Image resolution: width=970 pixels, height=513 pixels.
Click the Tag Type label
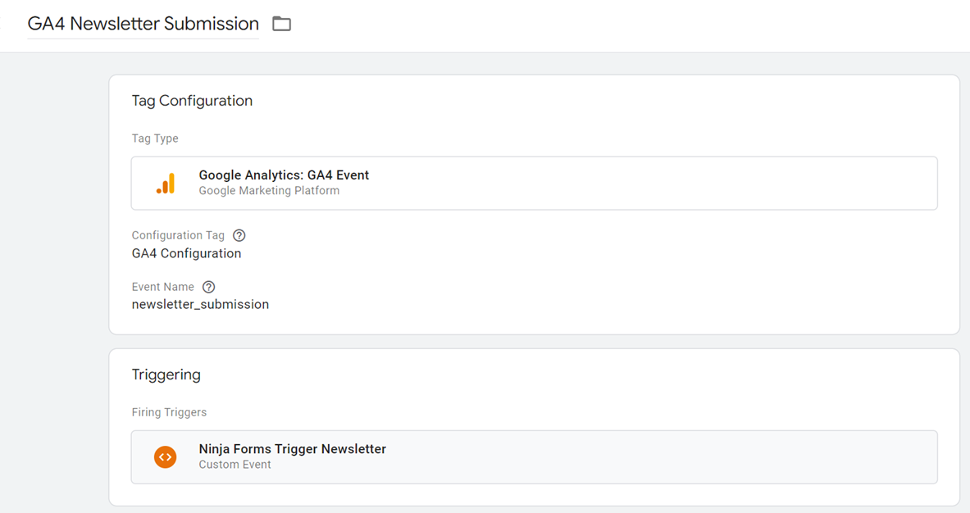(x=155, y=138)
